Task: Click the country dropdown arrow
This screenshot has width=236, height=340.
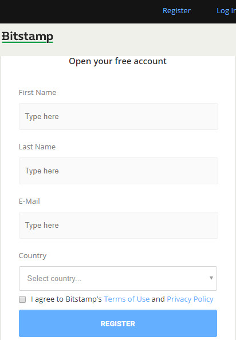Action: click(x=211, y=278)
